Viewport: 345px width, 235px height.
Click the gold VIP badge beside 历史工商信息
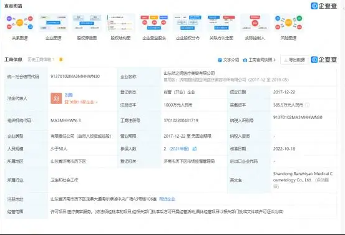pos(61,60)
